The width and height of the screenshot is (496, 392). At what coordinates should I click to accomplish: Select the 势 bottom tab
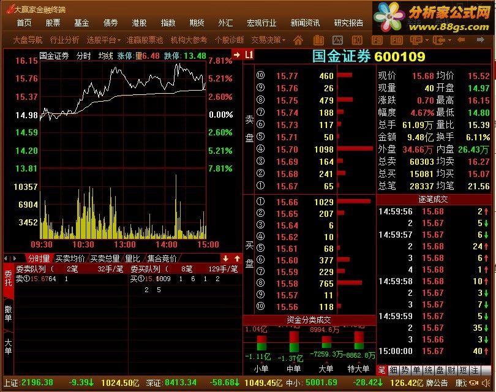click(x=405, y=370)
